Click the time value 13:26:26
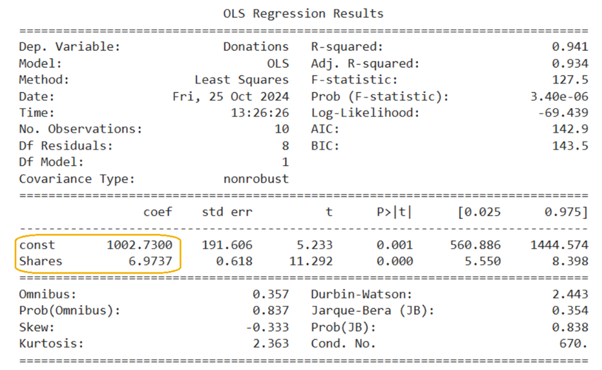The height and width of the screenshot is (370, 602). (260, 113)
